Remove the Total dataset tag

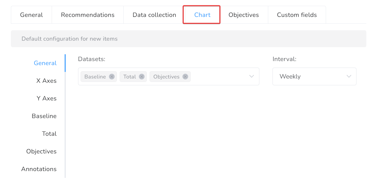(142, 77)
